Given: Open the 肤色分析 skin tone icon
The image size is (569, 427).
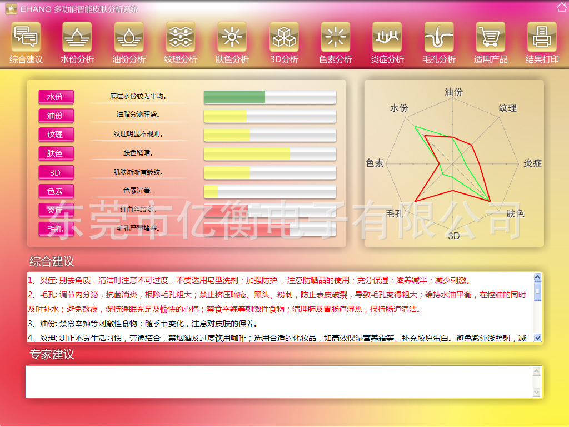Looking at the screenshot, I should [232, 37].
